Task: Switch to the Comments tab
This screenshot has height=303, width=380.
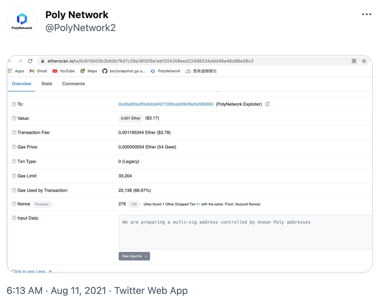Action: click(73, 84)
